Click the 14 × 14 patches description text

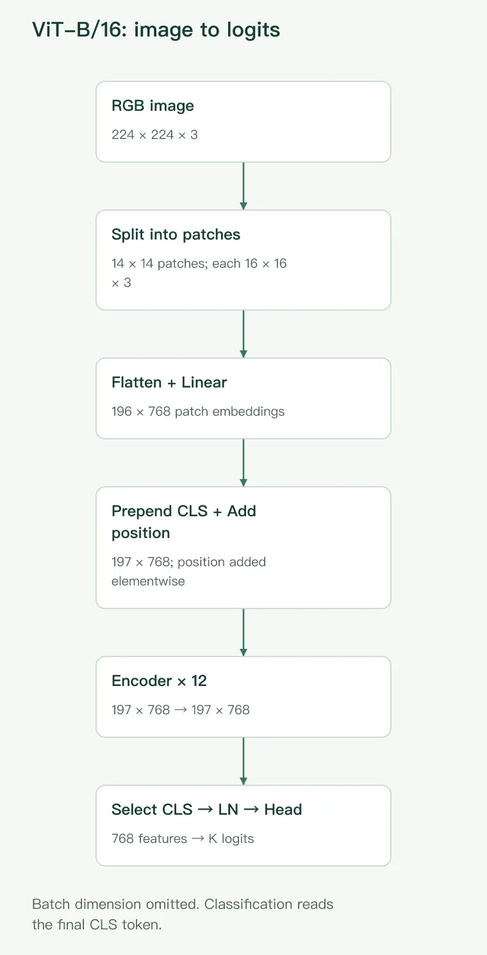(199, 273)
